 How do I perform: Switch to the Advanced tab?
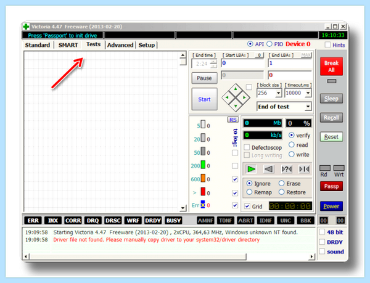[120, 45]
